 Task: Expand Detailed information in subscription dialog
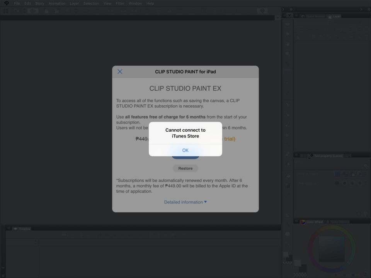(185, 202)
